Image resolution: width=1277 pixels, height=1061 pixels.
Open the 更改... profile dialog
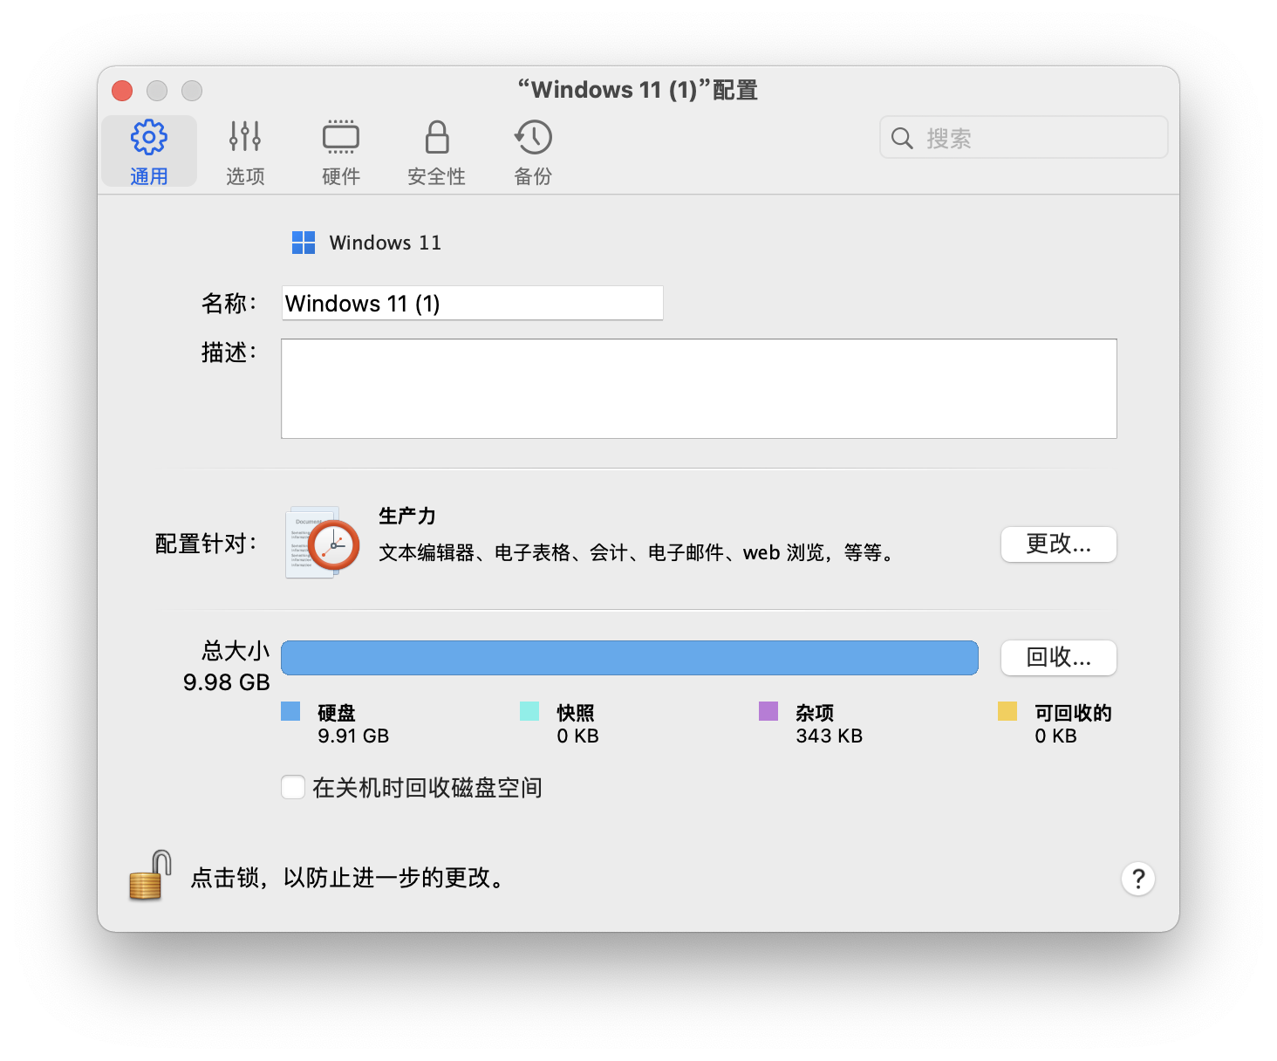[1058, 544]
